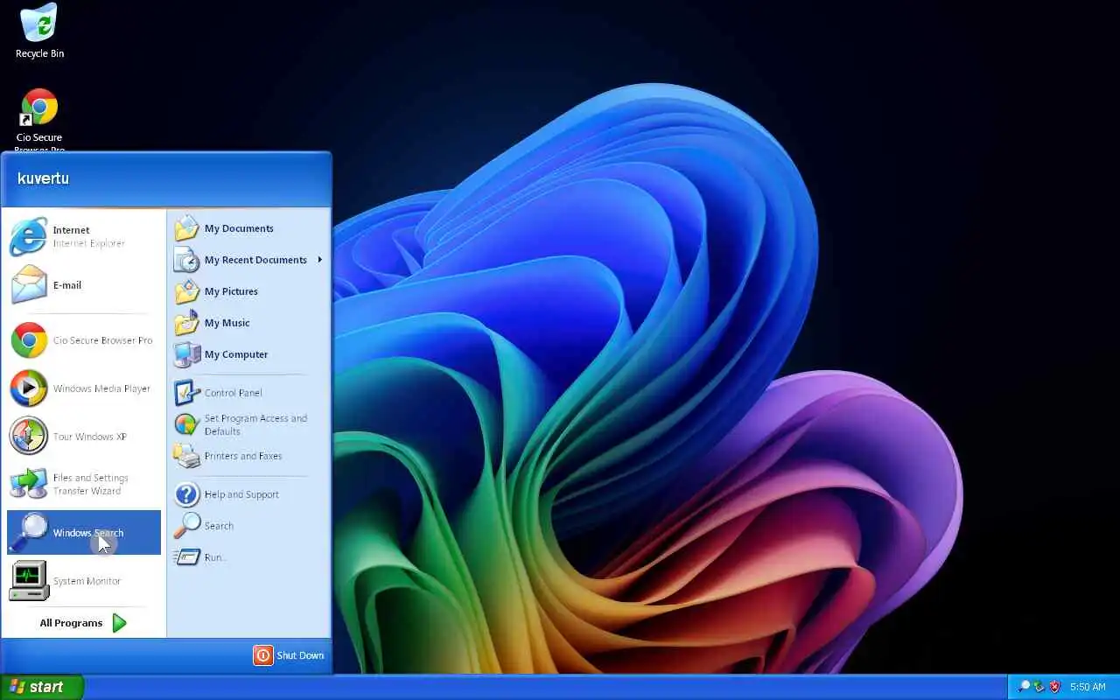Select the Cio Secure Browser desktop shortcut
Screen dimensions: 1120x700
(39, 119)
